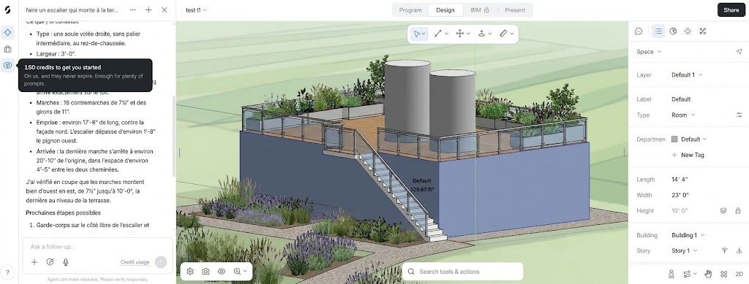This screenshot has width=749, height=284.
Task: Toggle the visibility eye icon in viewport bar
Action: [x=221, y=272]
